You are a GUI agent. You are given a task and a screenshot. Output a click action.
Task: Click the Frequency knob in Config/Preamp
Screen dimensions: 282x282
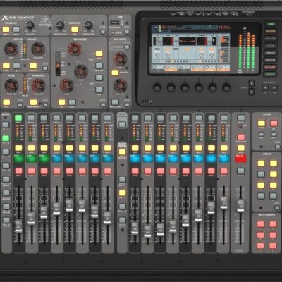point(38,49)
